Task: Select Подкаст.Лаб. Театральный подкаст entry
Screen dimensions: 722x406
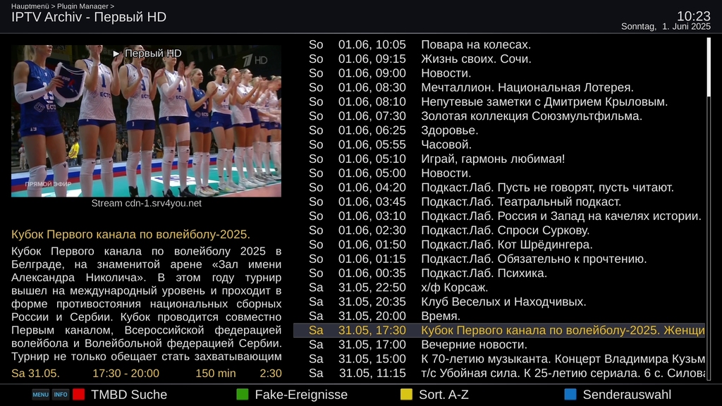Action: (x=499, y=202)
